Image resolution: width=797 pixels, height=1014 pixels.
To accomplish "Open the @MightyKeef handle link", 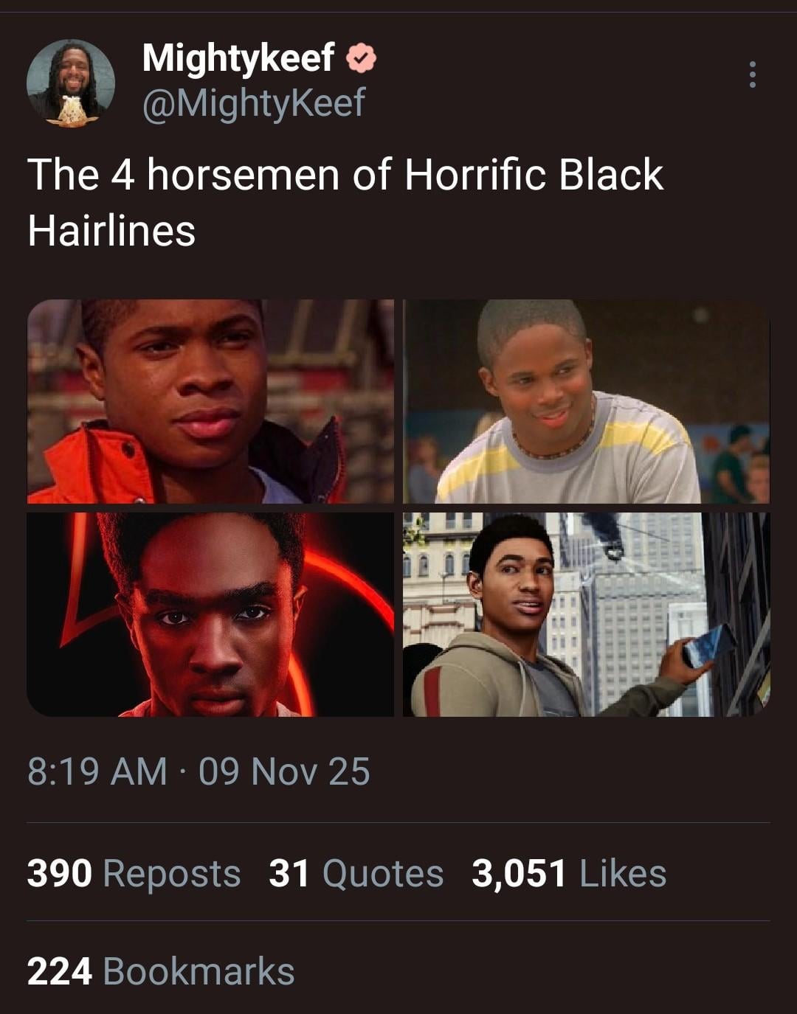I will coord(253,103).
